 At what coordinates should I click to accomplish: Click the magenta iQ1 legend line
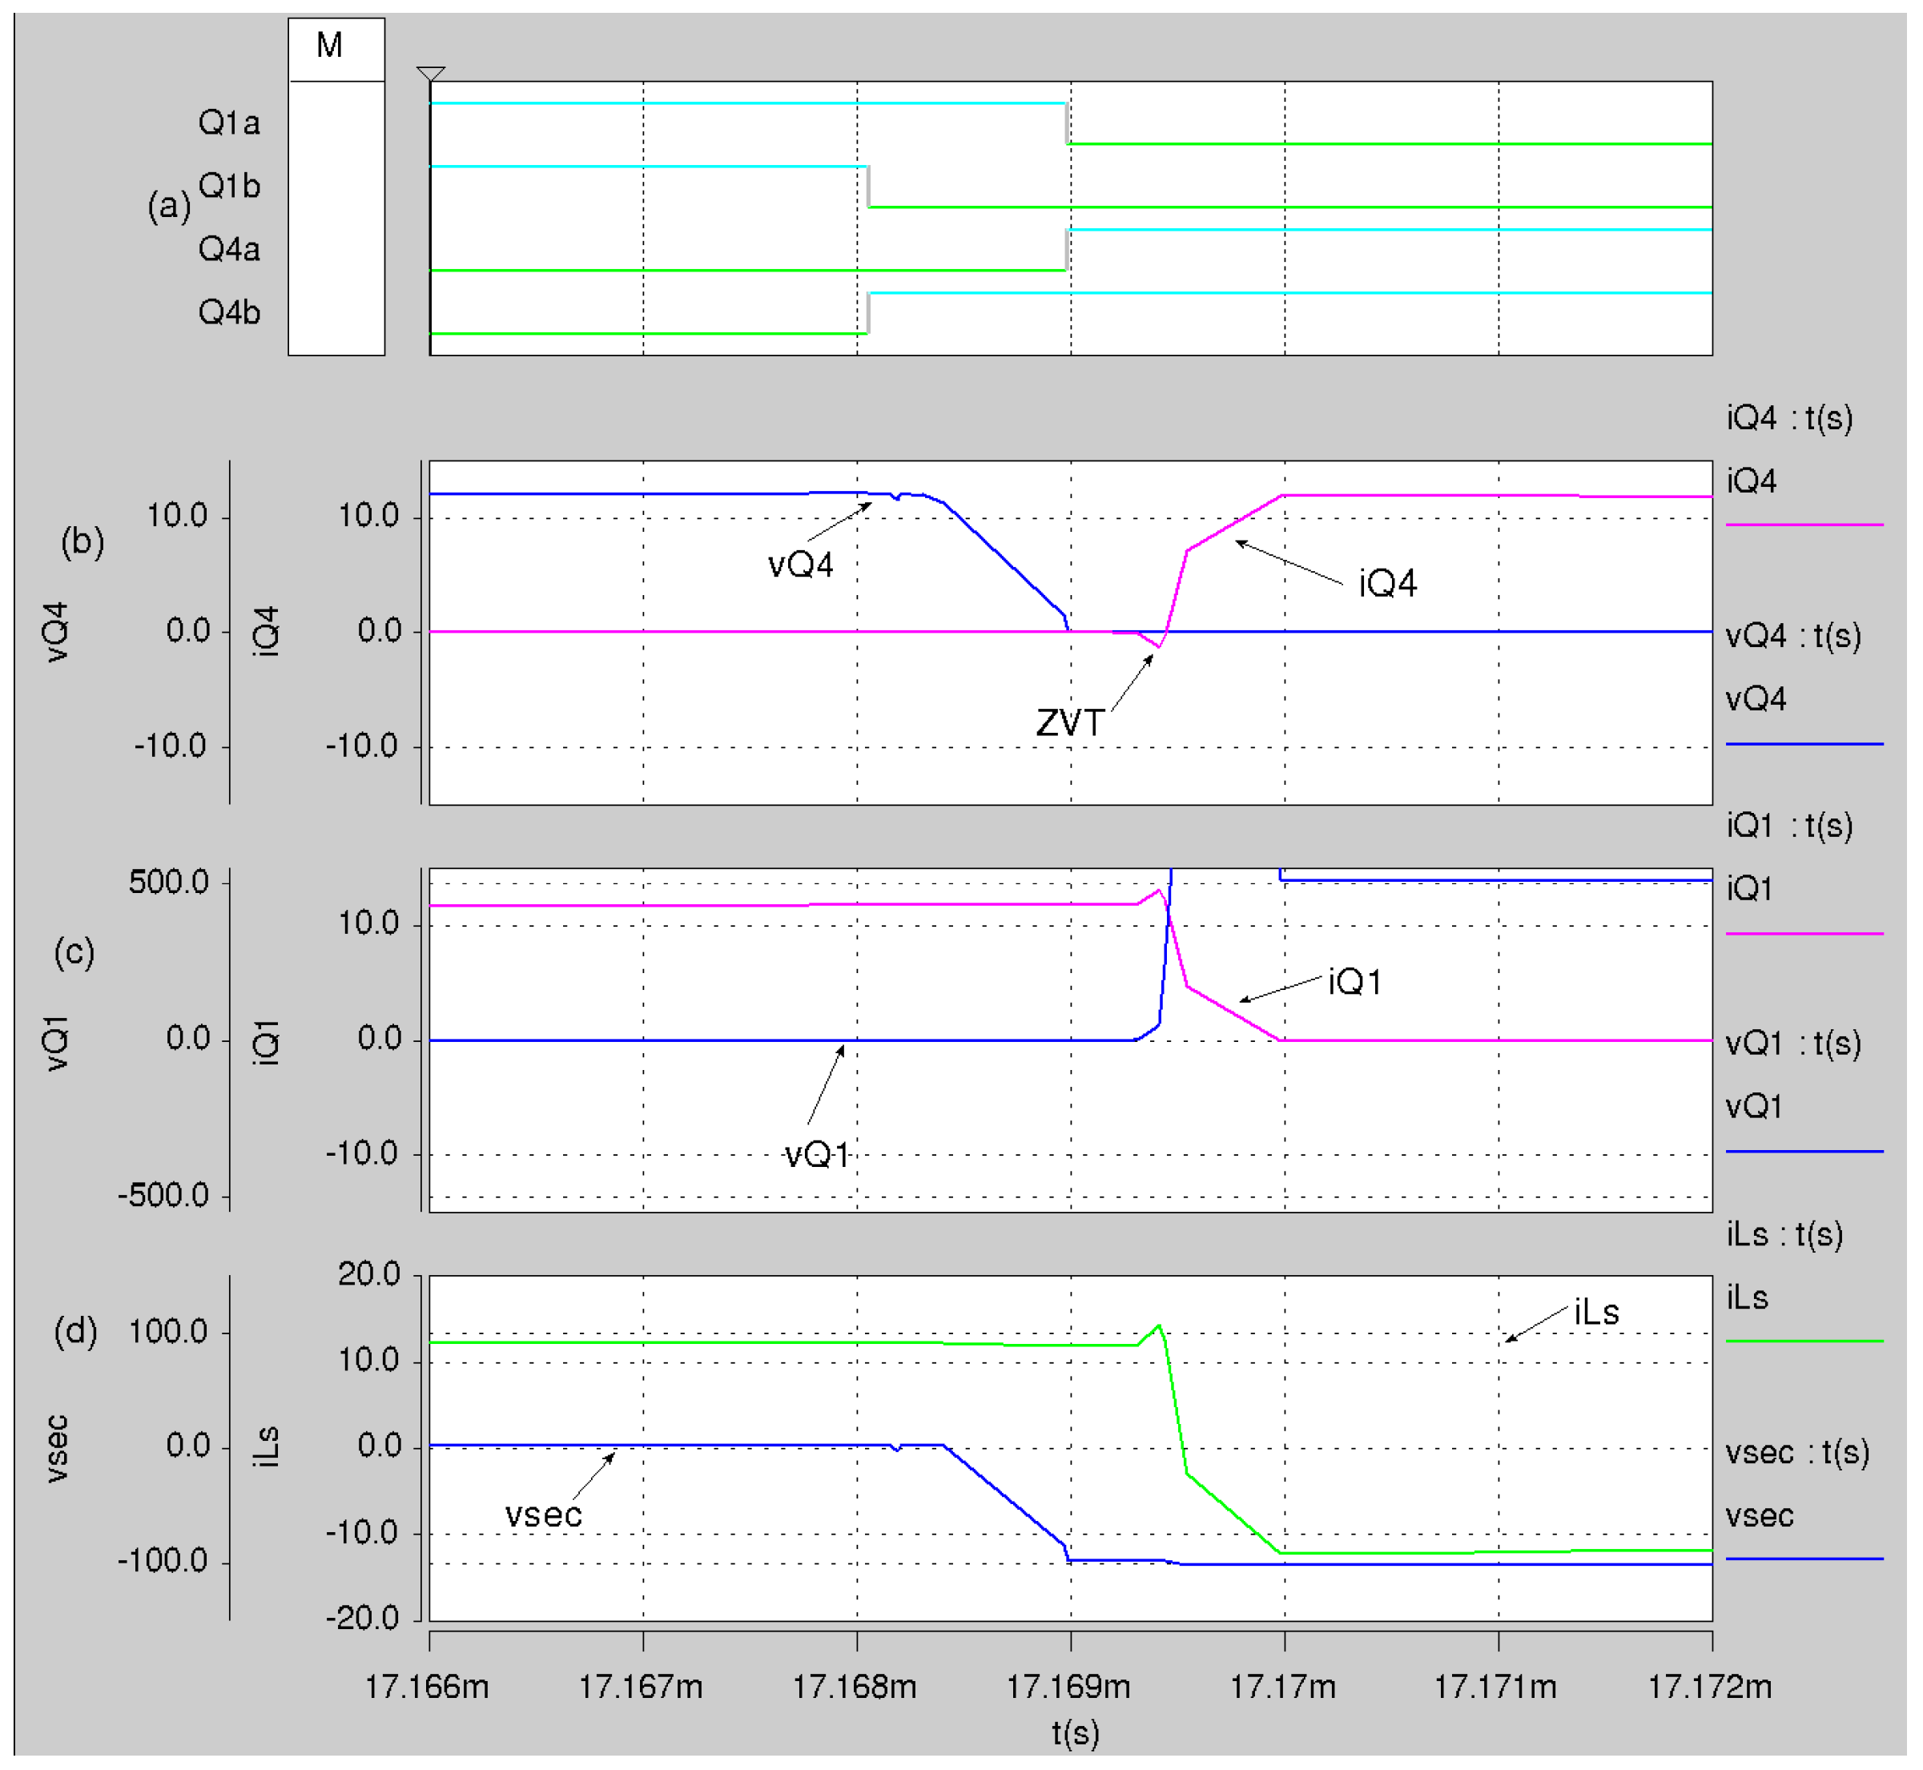1804,933
